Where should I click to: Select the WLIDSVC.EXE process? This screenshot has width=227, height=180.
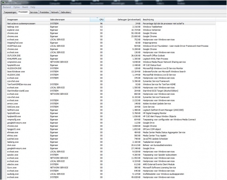click(111, 75)
